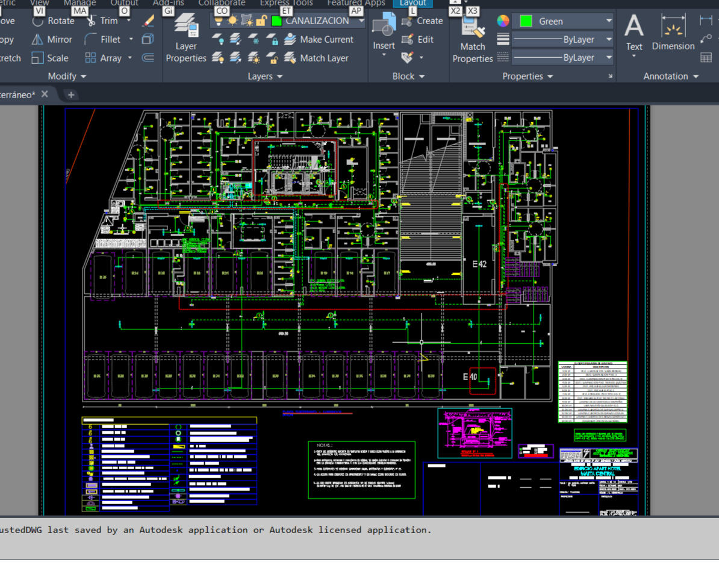
Task: Toggle the current layer lock padlock
Action: [x=261, y=20]
